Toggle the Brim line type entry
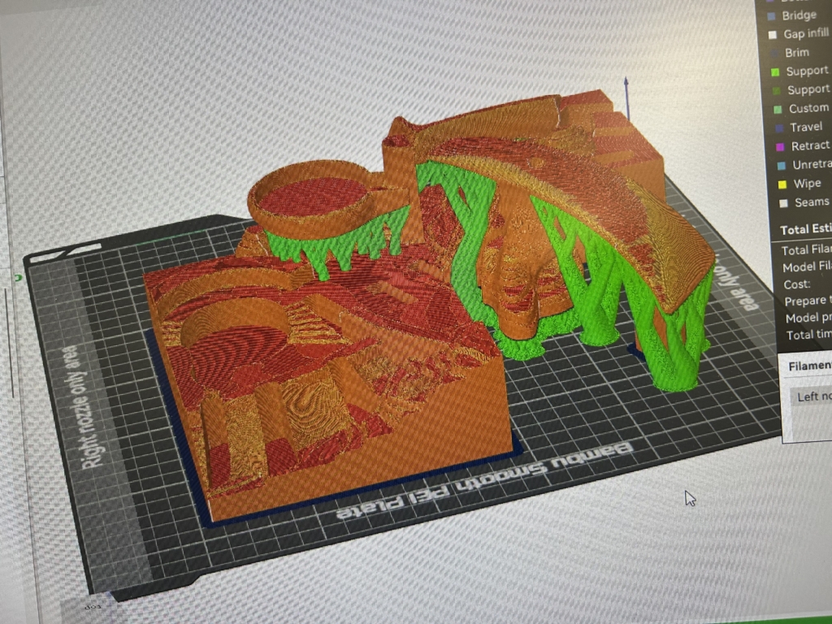 coord(791,53)
